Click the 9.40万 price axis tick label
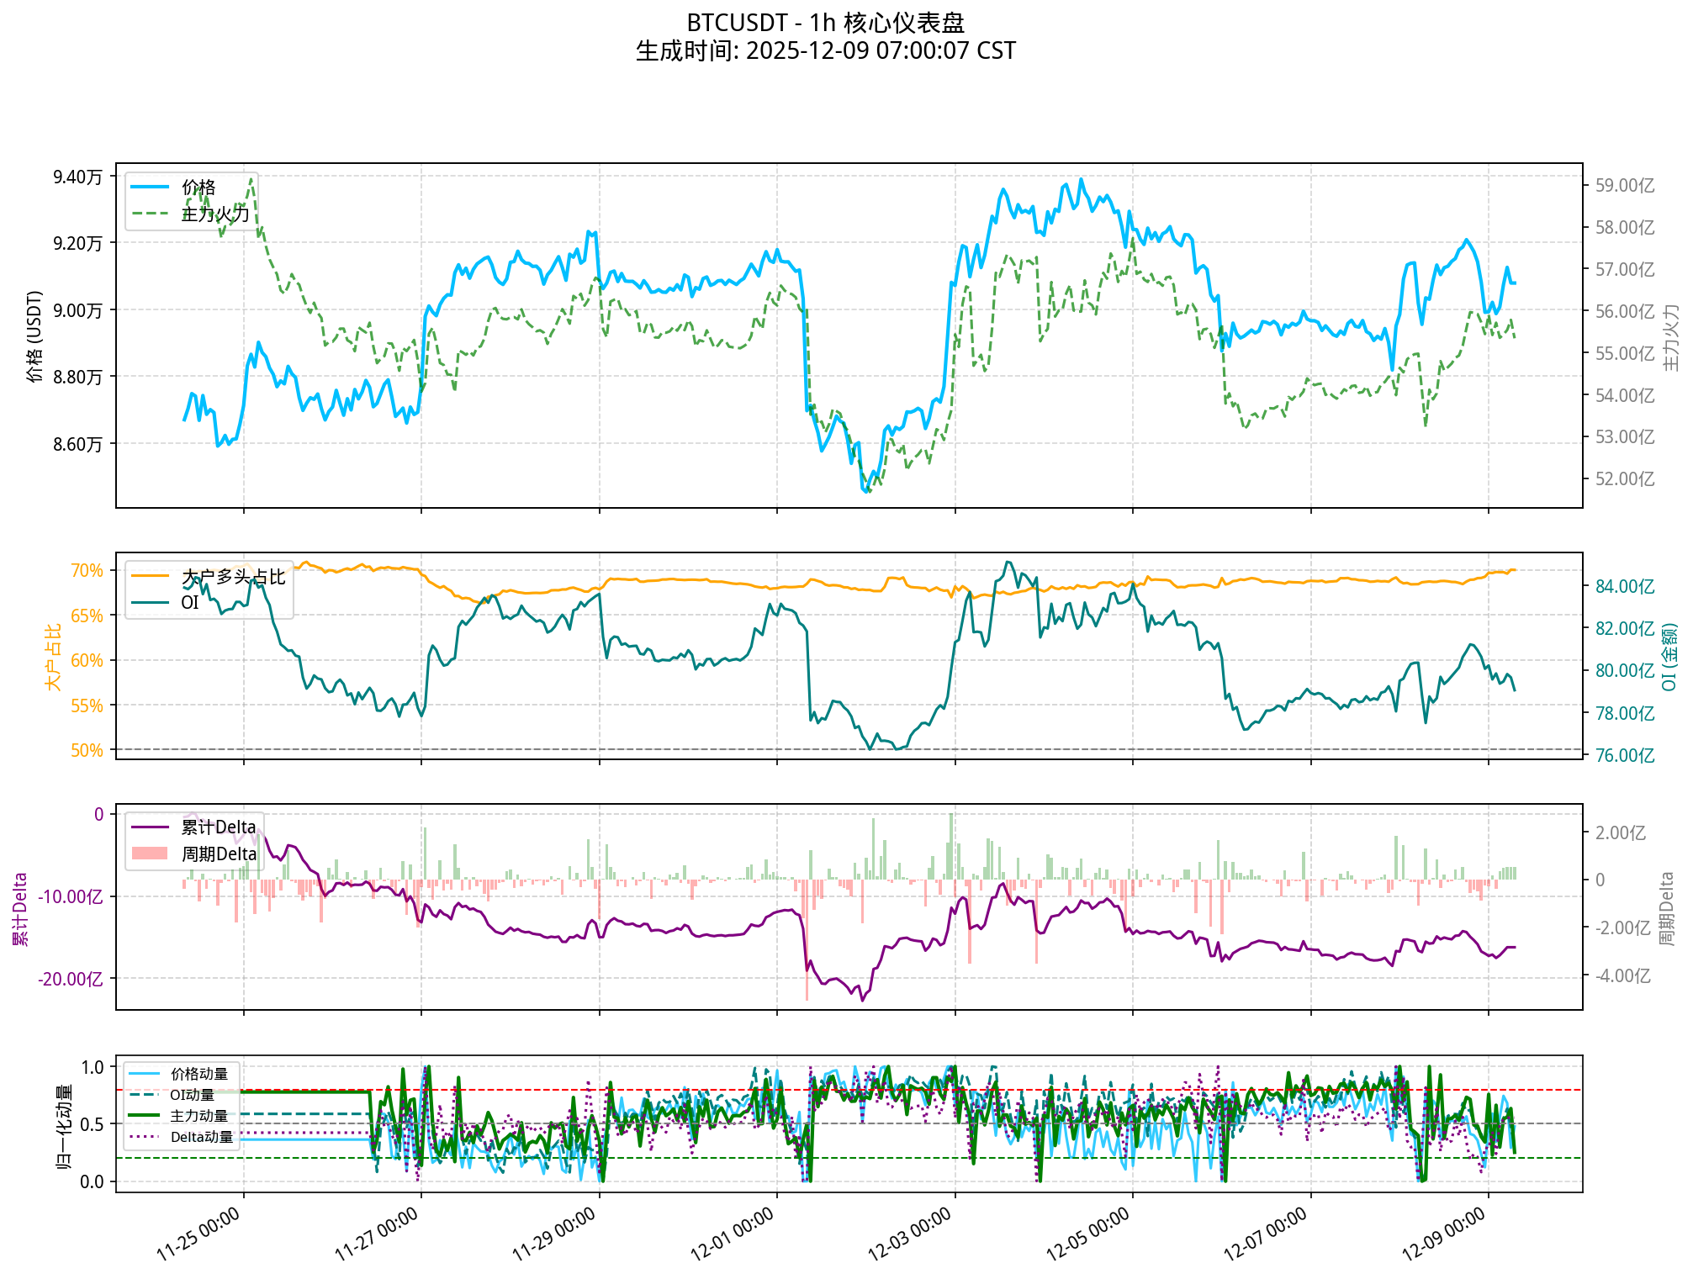This screenshot has height=1279, width=1693. tap(77, 177)
